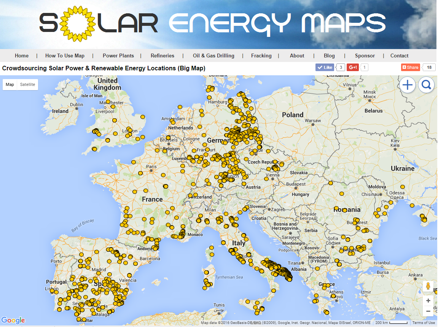Click the orange Share icon

coord(410,67)
